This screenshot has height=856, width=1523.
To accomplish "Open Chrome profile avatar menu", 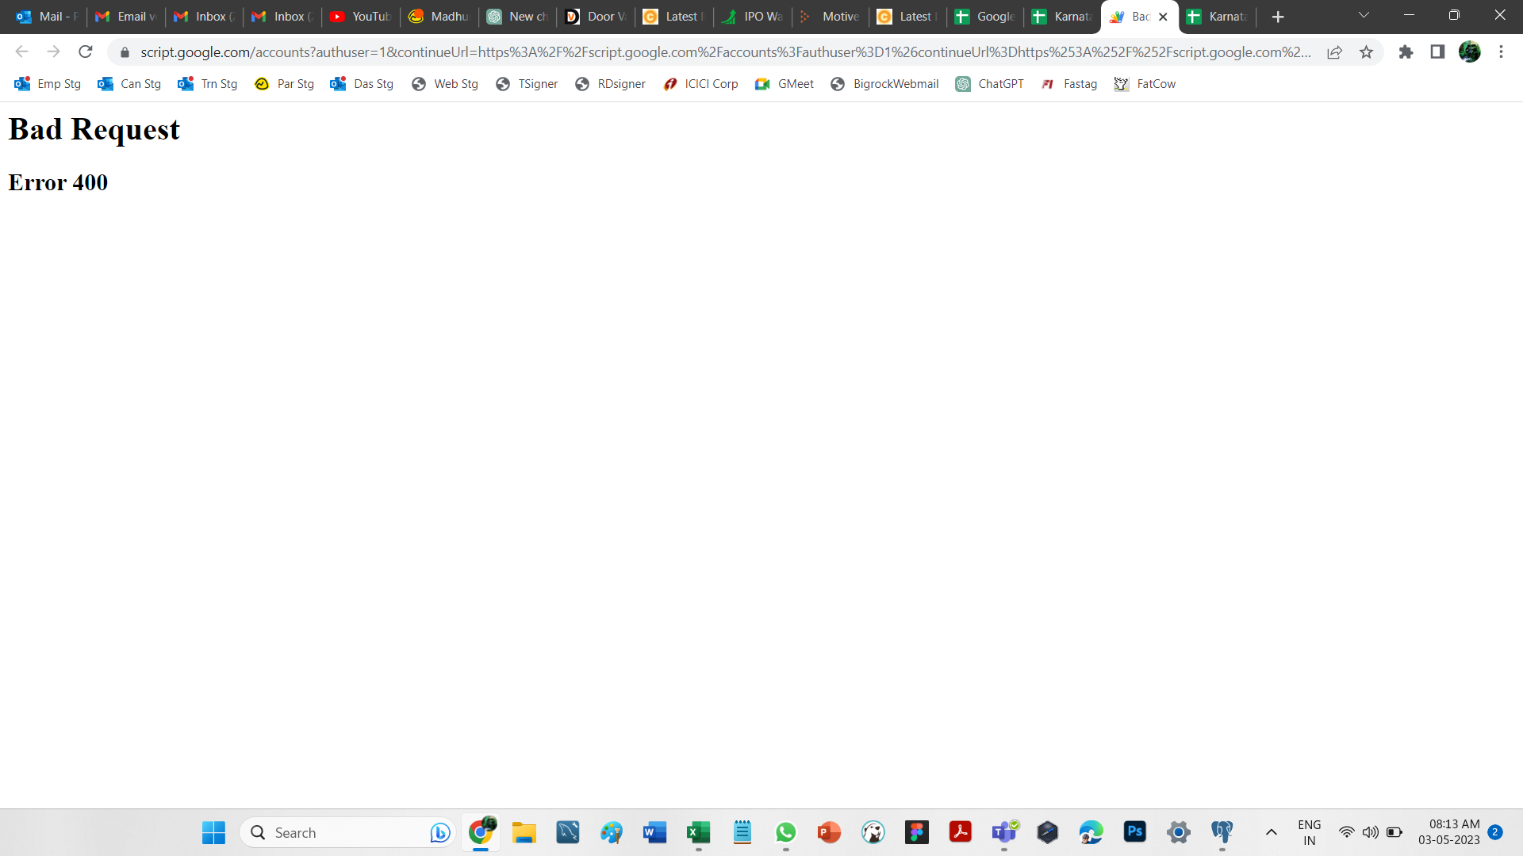I will tap(1469, 52).
